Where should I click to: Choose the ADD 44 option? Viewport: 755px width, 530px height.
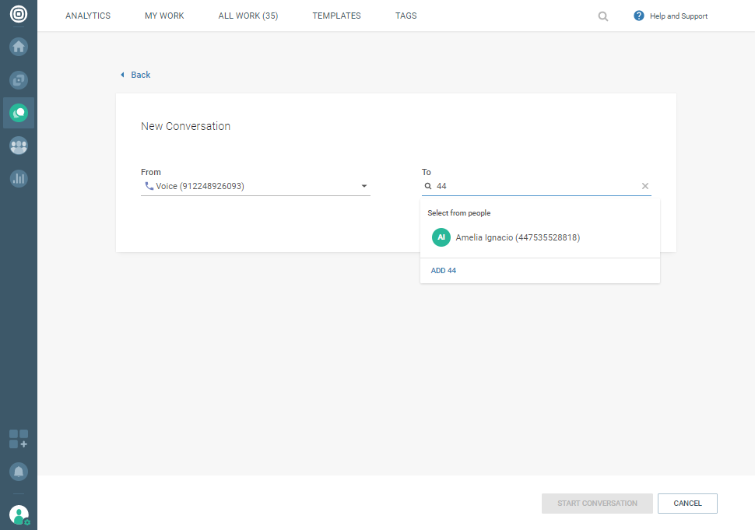pos(444,271)
